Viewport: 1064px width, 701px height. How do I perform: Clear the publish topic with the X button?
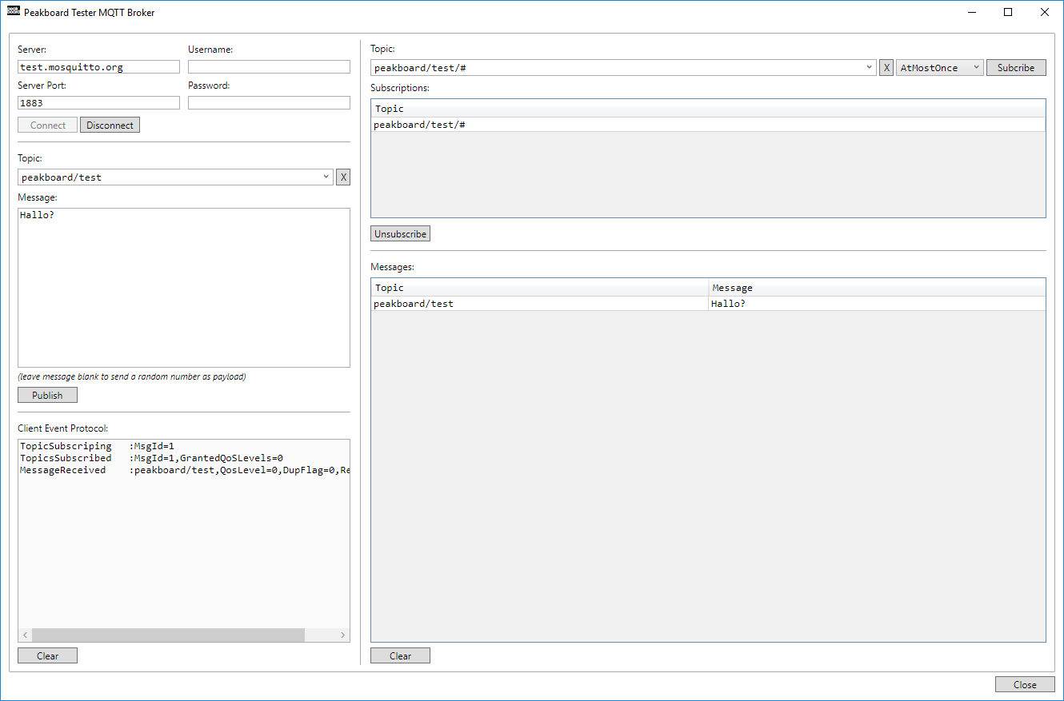click(x=342, y=177)
